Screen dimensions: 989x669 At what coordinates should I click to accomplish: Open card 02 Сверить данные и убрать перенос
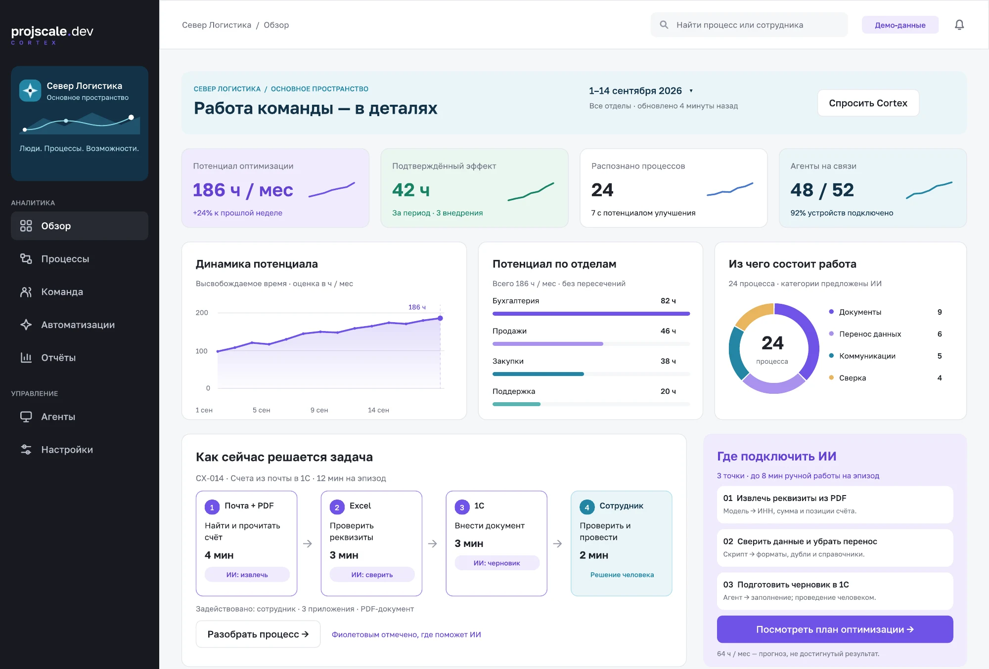pos(835,547)
